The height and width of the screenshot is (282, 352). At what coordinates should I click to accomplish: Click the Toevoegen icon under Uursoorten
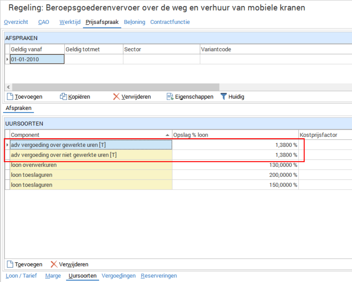click(x=10, y=264)
